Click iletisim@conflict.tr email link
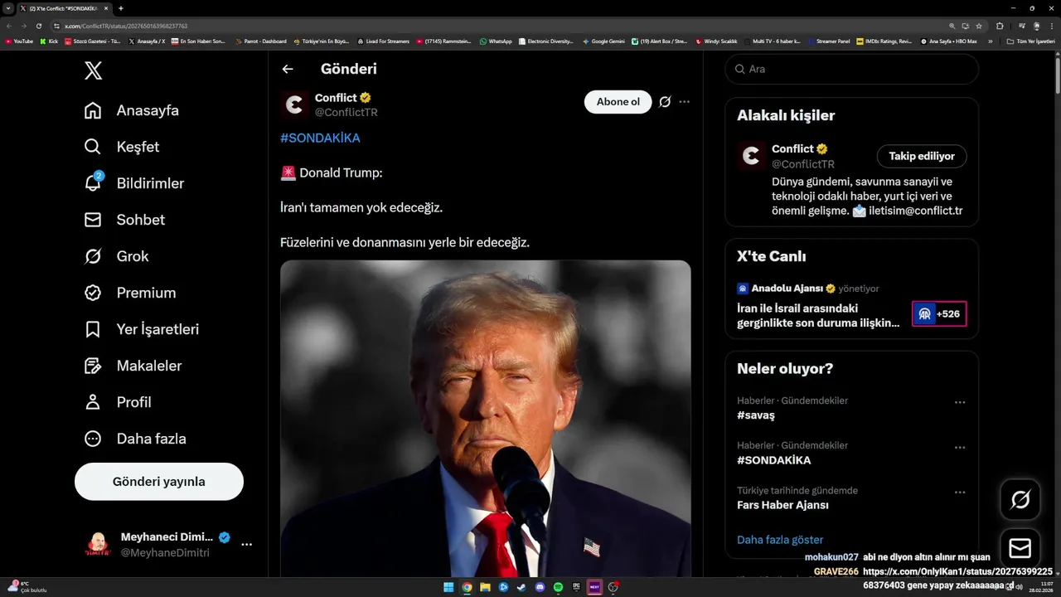1061x597 pixels. (916, 211)
